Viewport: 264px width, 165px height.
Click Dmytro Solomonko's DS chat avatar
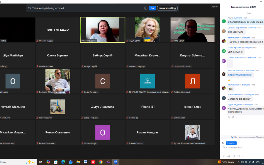224,61
